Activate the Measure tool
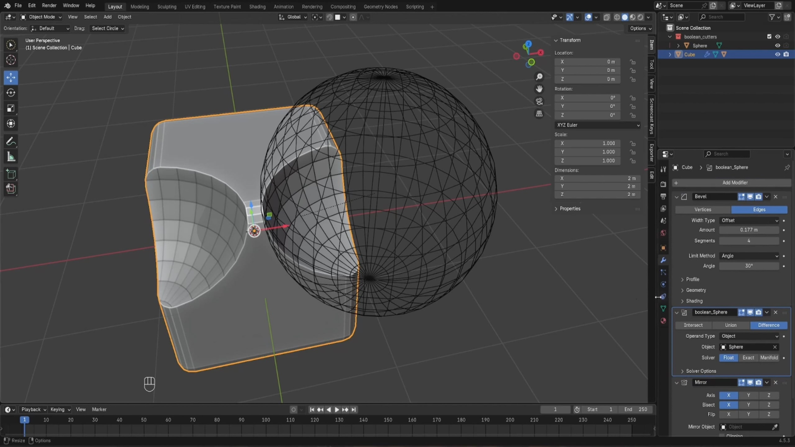 [x=11, y=157]
